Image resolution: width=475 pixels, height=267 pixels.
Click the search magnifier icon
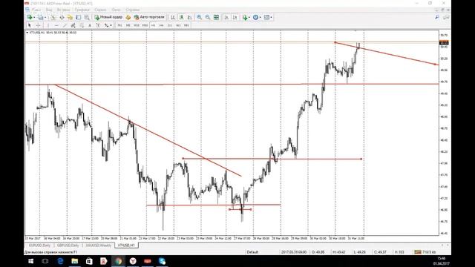[x=437, y=17]
